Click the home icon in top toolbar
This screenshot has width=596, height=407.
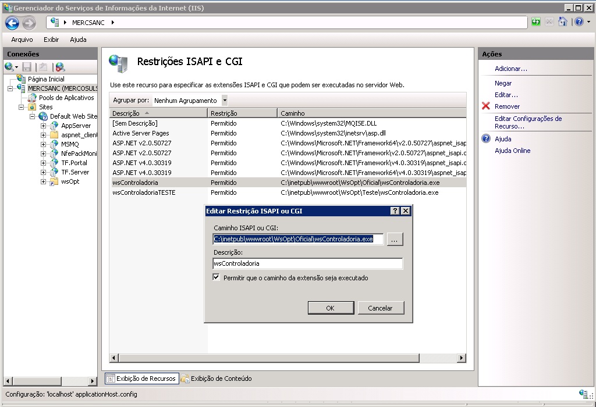[x=563, y=22]
